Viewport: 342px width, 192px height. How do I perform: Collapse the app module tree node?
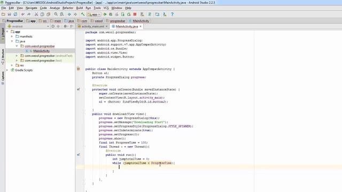[7, 32]
